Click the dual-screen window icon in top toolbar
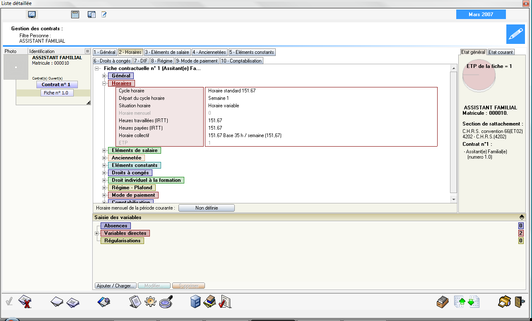The width and height of the screenshot is (532, 321). point(92,14)
